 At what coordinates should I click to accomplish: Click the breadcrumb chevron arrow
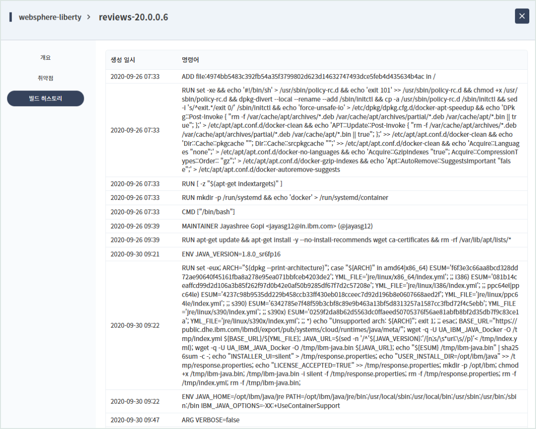tap(89, 17)
